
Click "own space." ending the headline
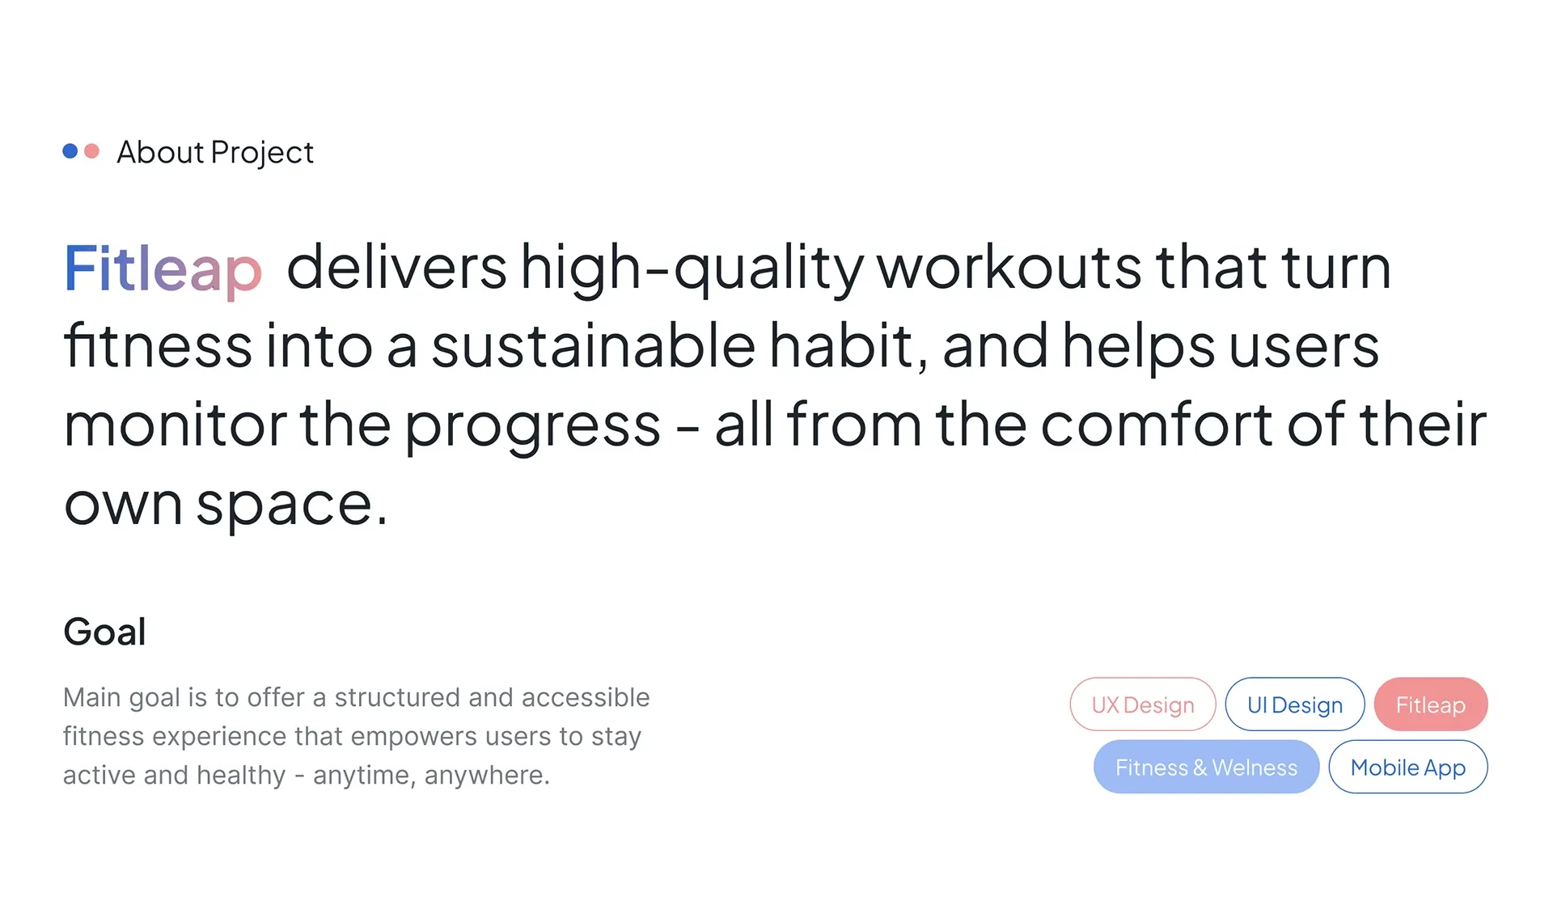(226, 503)
